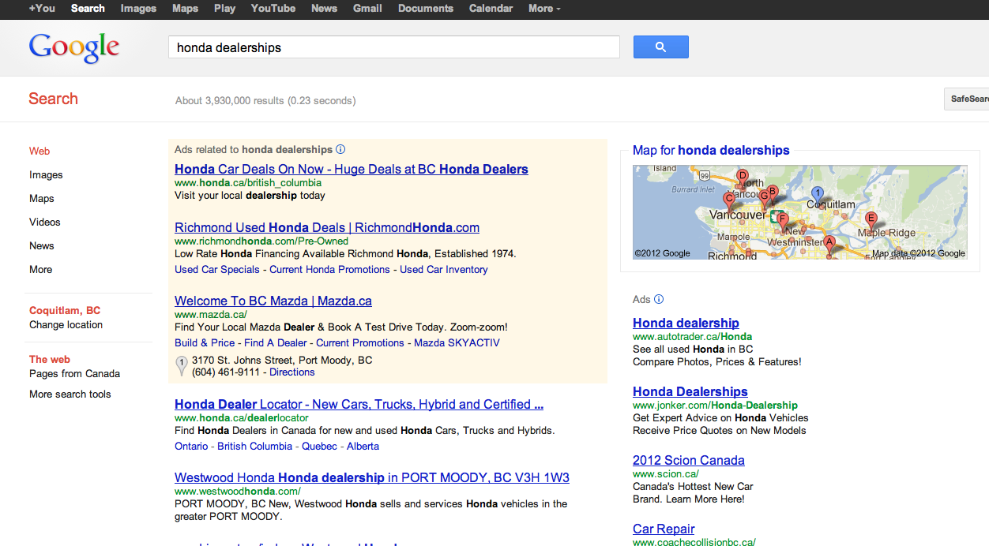The height and width of the screenshot is (546, 989).
Task: Select map marker D on the map
Action: (x=742, y=176)
